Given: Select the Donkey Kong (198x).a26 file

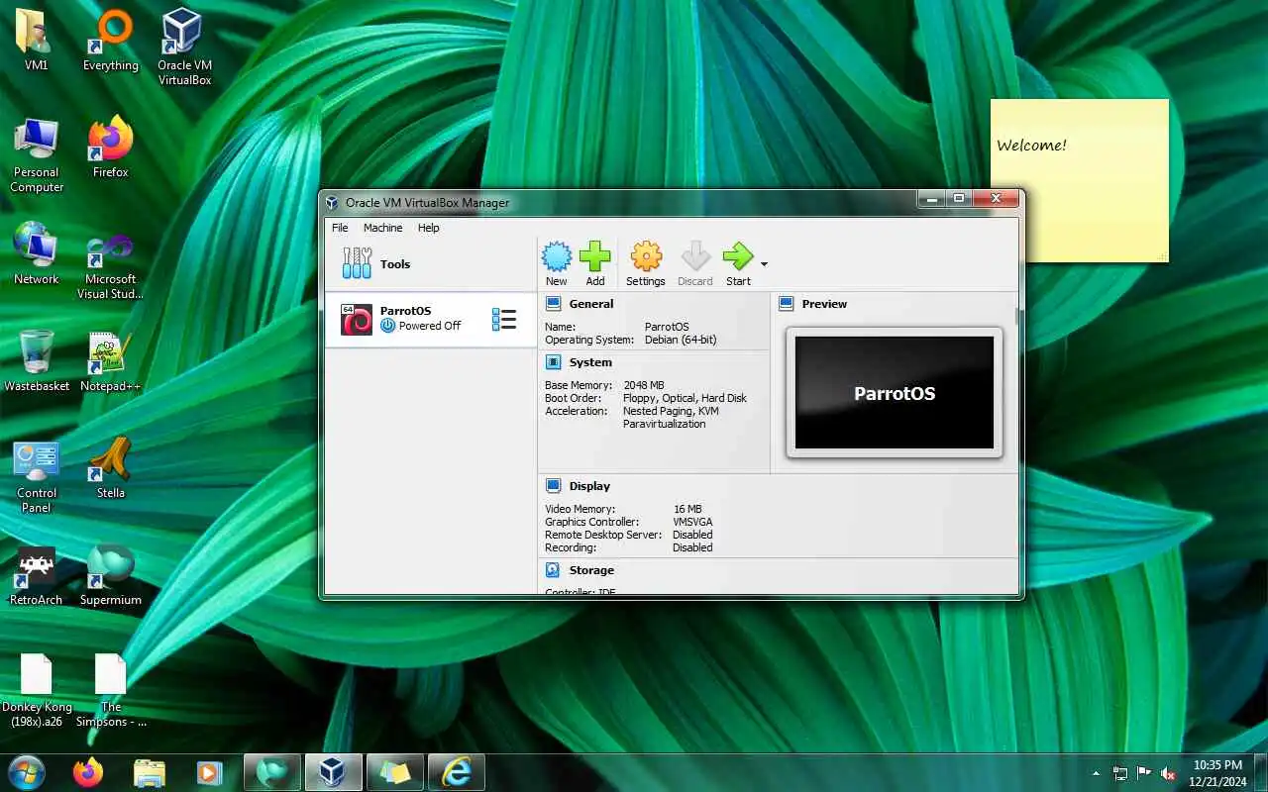Looking at the screenshot, I should click(37, 690).
